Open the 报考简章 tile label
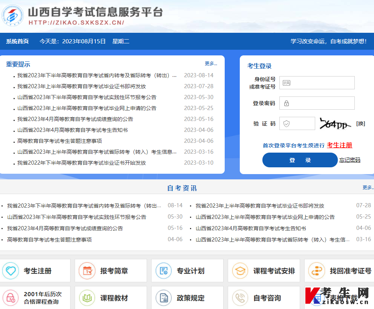 tap(114, 271)
